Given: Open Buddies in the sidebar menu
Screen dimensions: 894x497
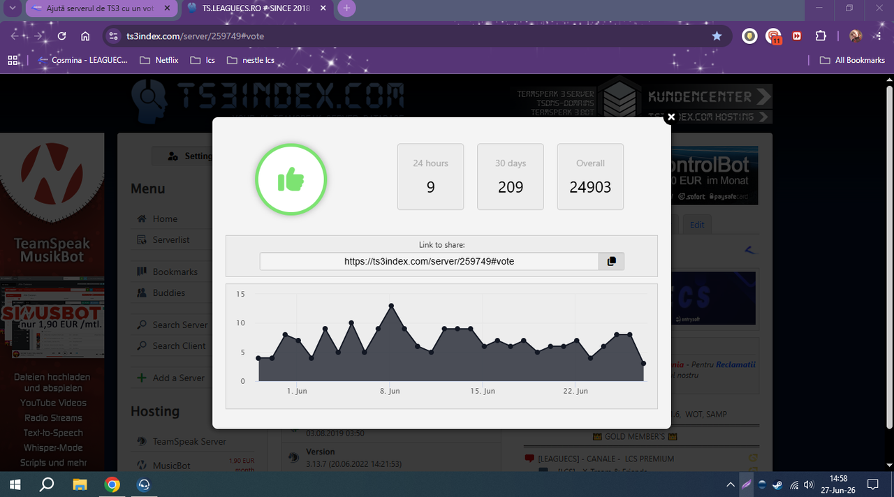Looking at the screenshot, I should [x=168, y=292].
